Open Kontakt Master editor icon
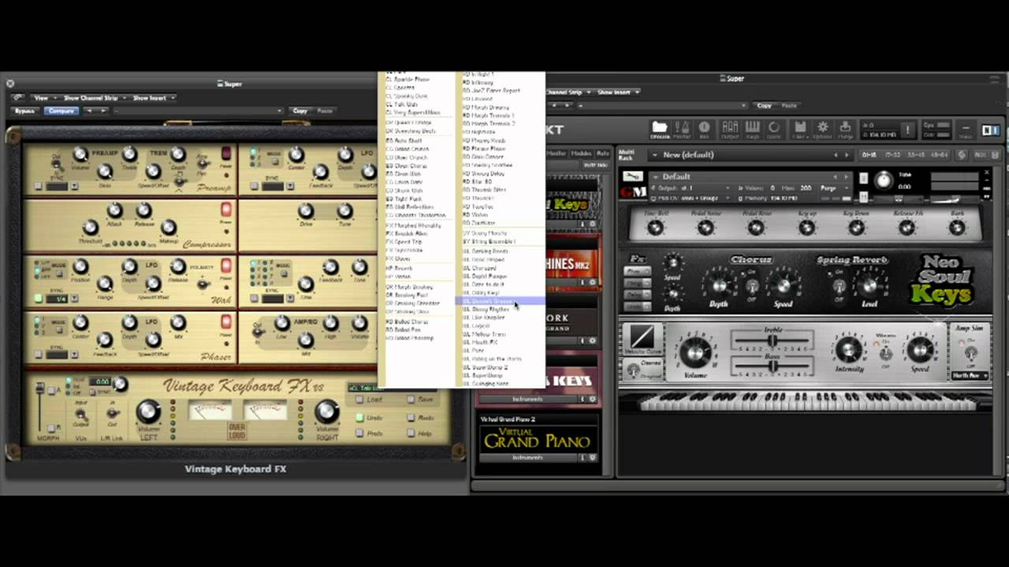 (683, 129)
